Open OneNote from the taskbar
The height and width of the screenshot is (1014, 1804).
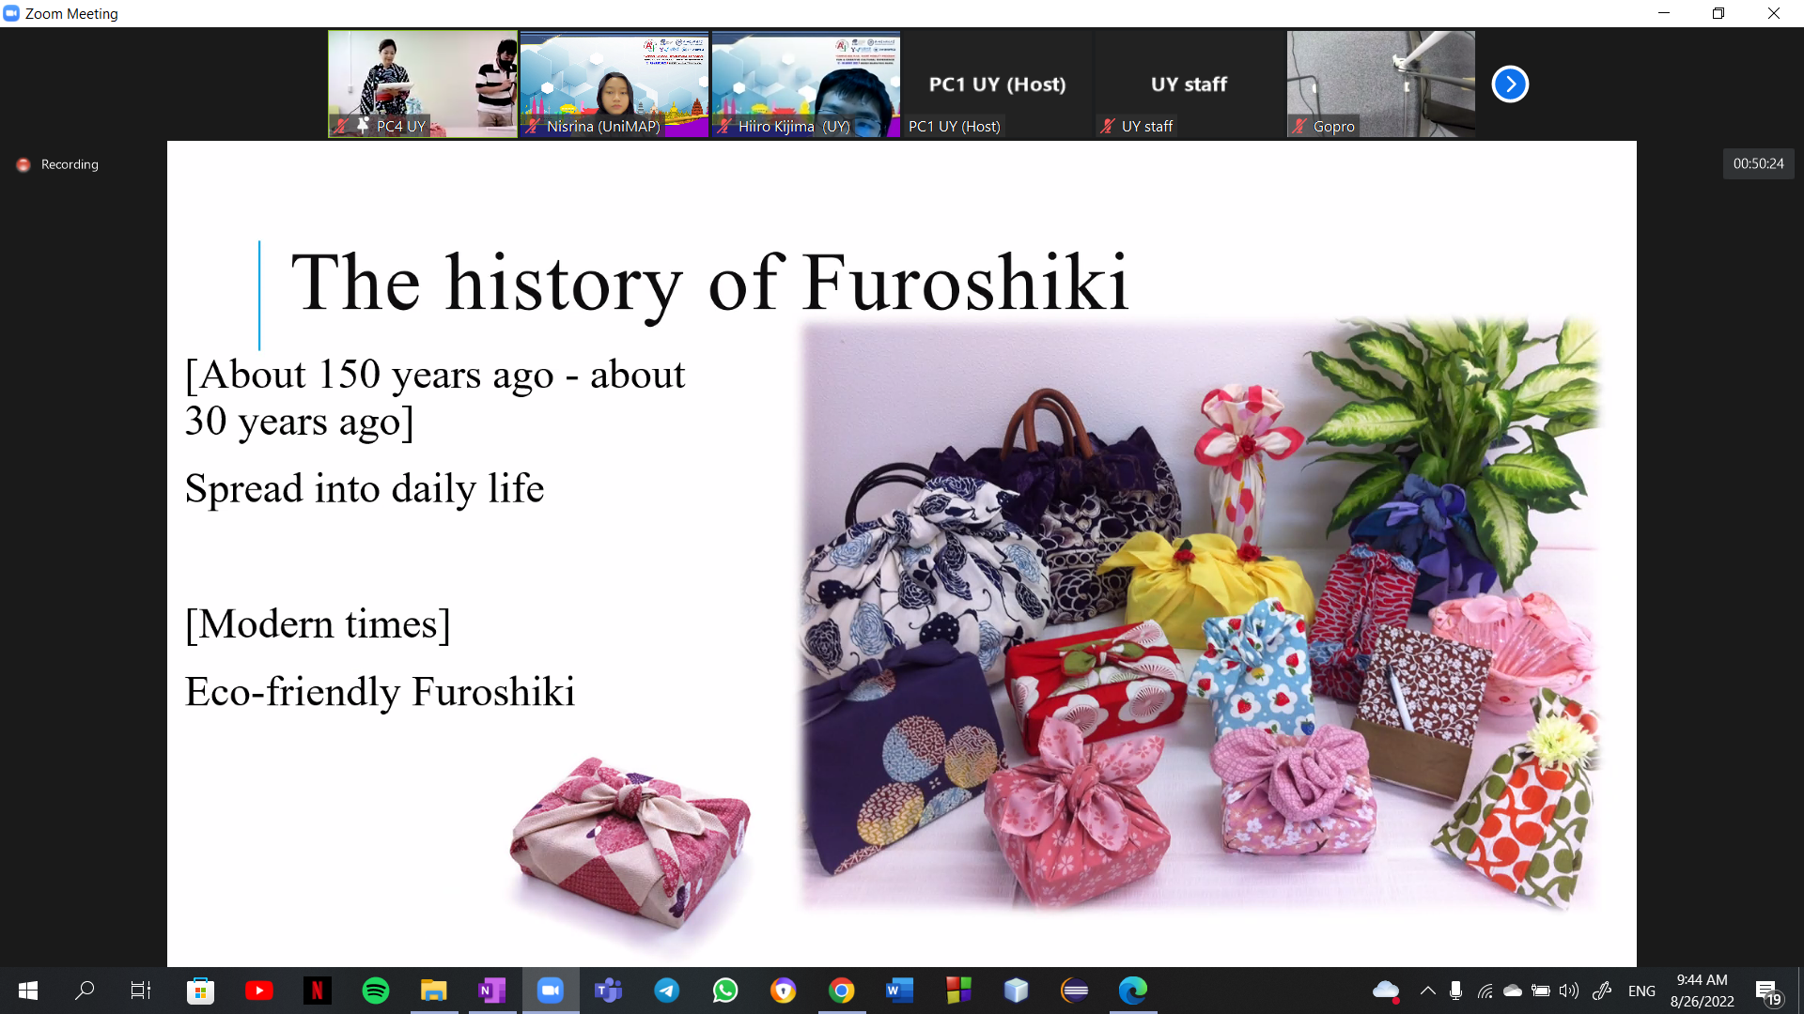click(492, 991)
